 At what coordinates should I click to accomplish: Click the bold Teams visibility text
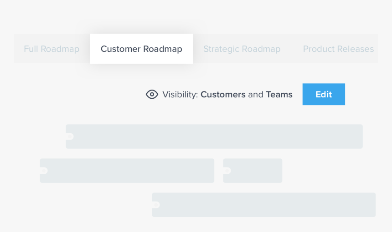[279, 95]
